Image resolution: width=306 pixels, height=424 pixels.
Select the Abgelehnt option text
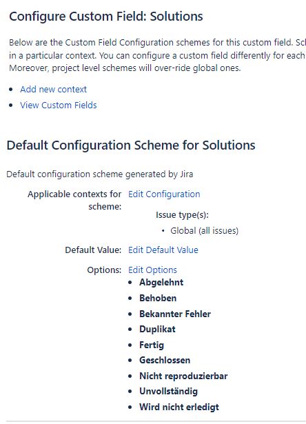click(x=161, y=282)
